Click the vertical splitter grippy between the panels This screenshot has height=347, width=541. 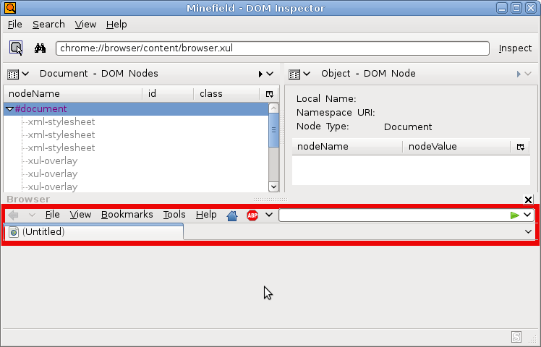[282, 128]
